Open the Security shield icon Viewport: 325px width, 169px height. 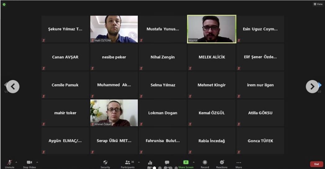point(105,162)
